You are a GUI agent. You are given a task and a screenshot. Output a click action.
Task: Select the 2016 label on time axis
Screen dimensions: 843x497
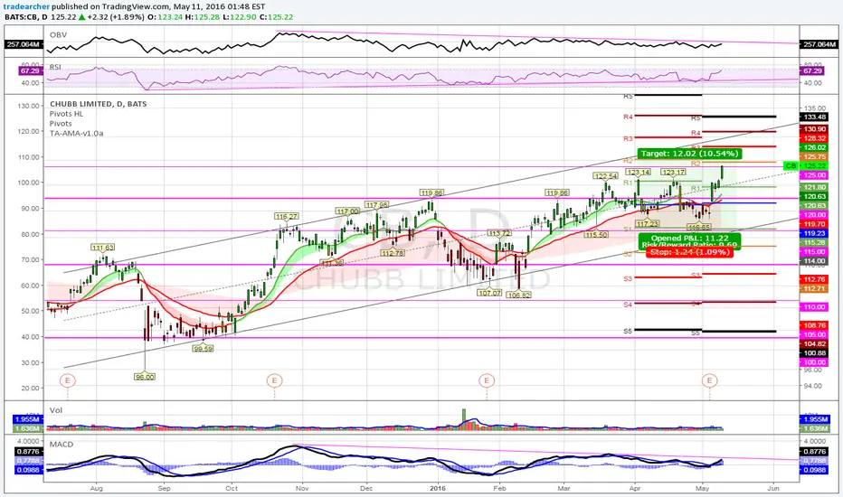coord(438,488)
